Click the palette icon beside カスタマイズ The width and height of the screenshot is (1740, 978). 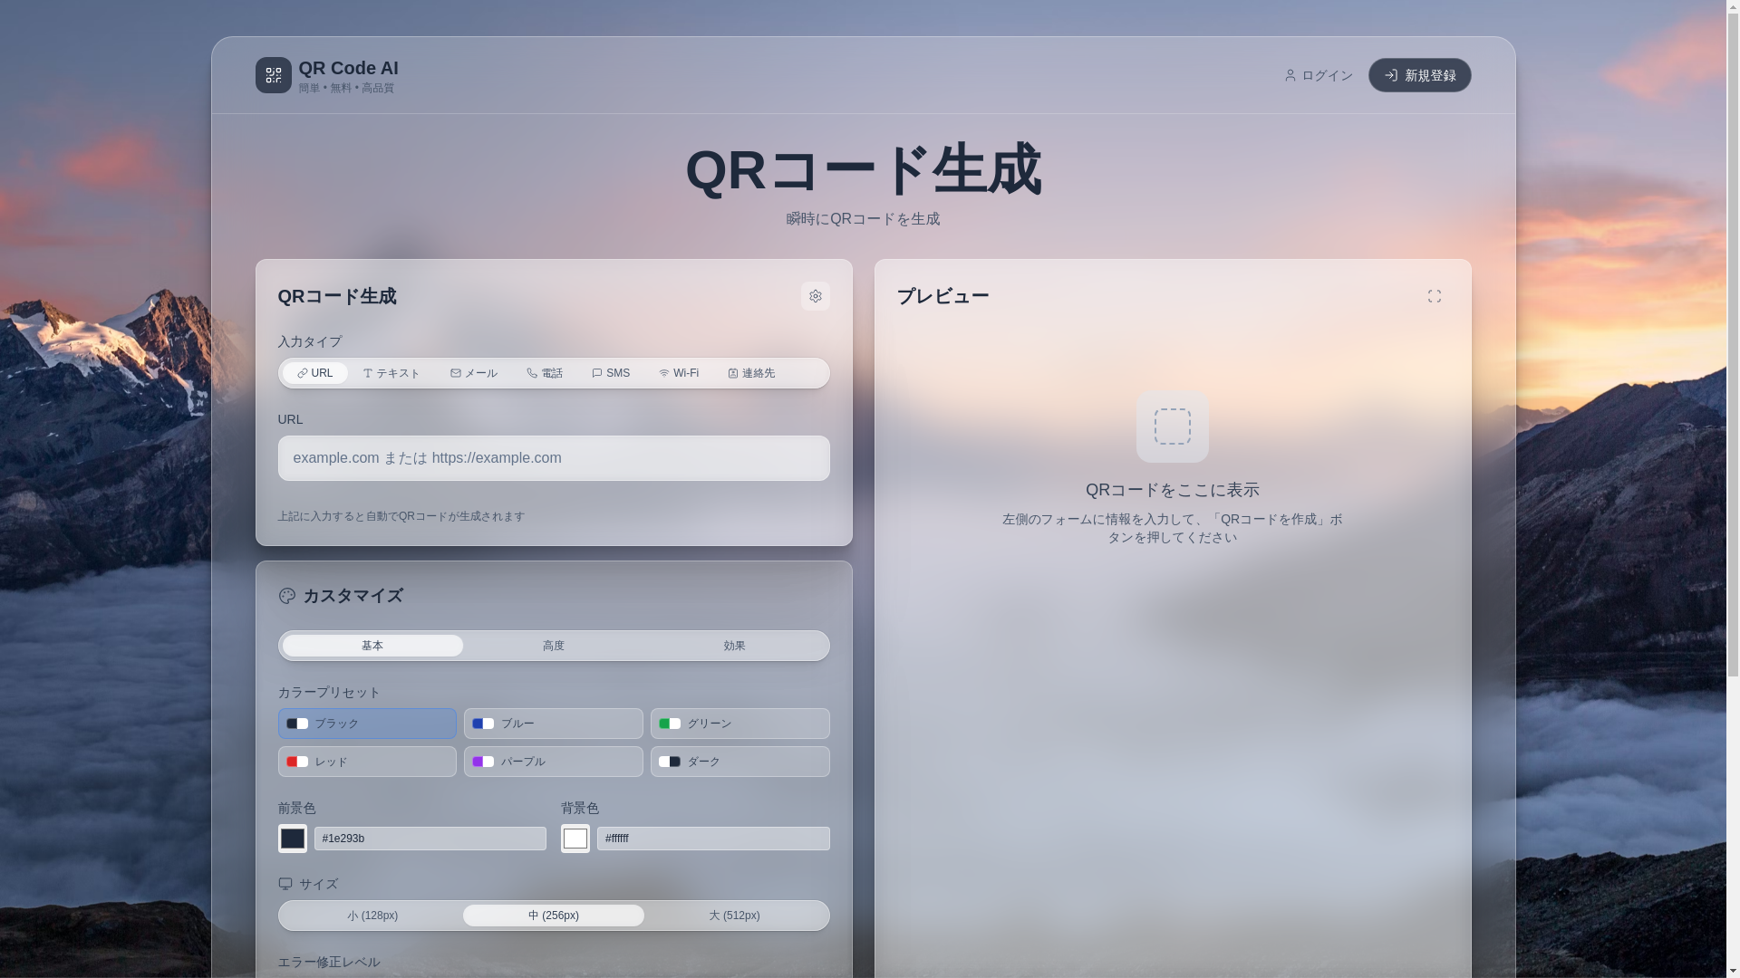tap(286, 596)
